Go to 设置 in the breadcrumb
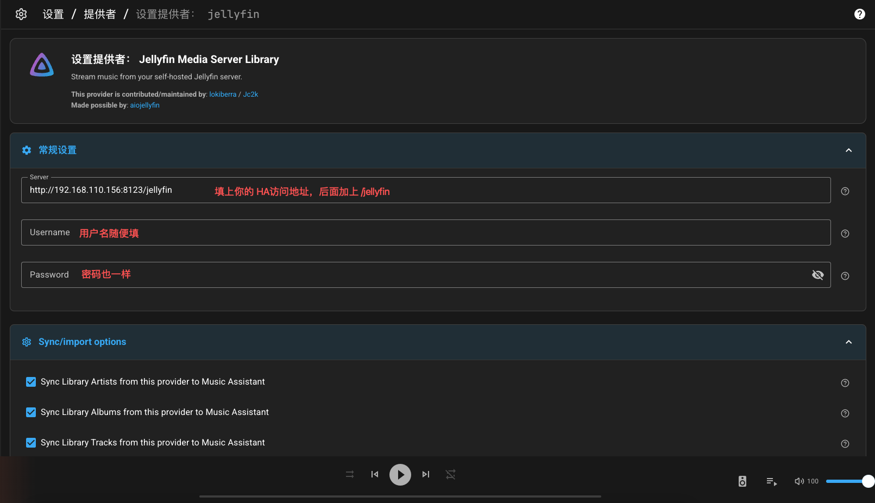 pyautogui.click(x=53, y=14)
